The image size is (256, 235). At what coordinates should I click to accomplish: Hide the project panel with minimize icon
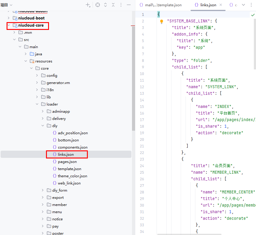pos(129,5)
